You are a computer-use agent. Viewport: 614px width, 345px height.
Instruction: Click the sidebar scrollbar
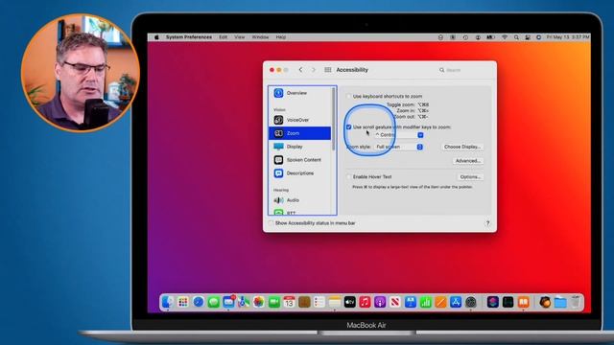[x=334, y=119]
